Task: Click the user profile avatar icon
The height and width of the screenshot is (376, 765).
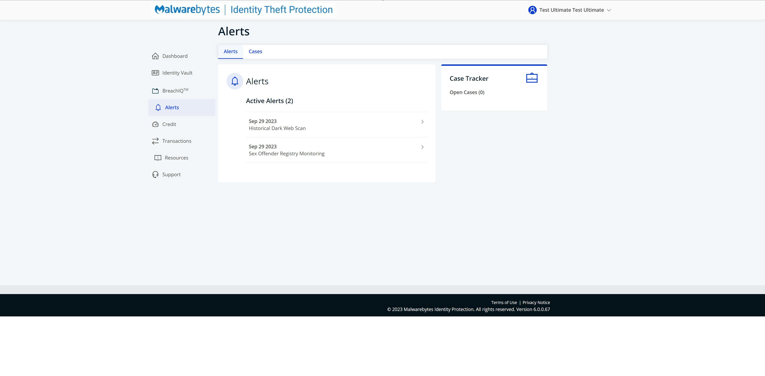Action: [532, 10]
